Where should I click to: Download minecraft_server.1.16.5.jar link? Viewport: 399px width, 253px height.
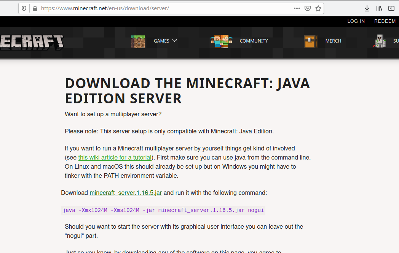click(x=126, y=193)
